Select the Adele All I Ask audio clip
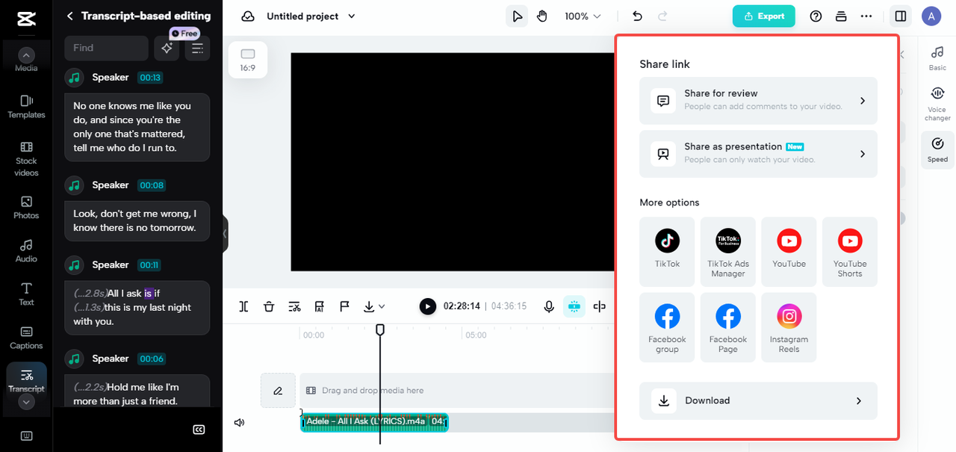Screen dimensions: 956x452 [374, 422]
